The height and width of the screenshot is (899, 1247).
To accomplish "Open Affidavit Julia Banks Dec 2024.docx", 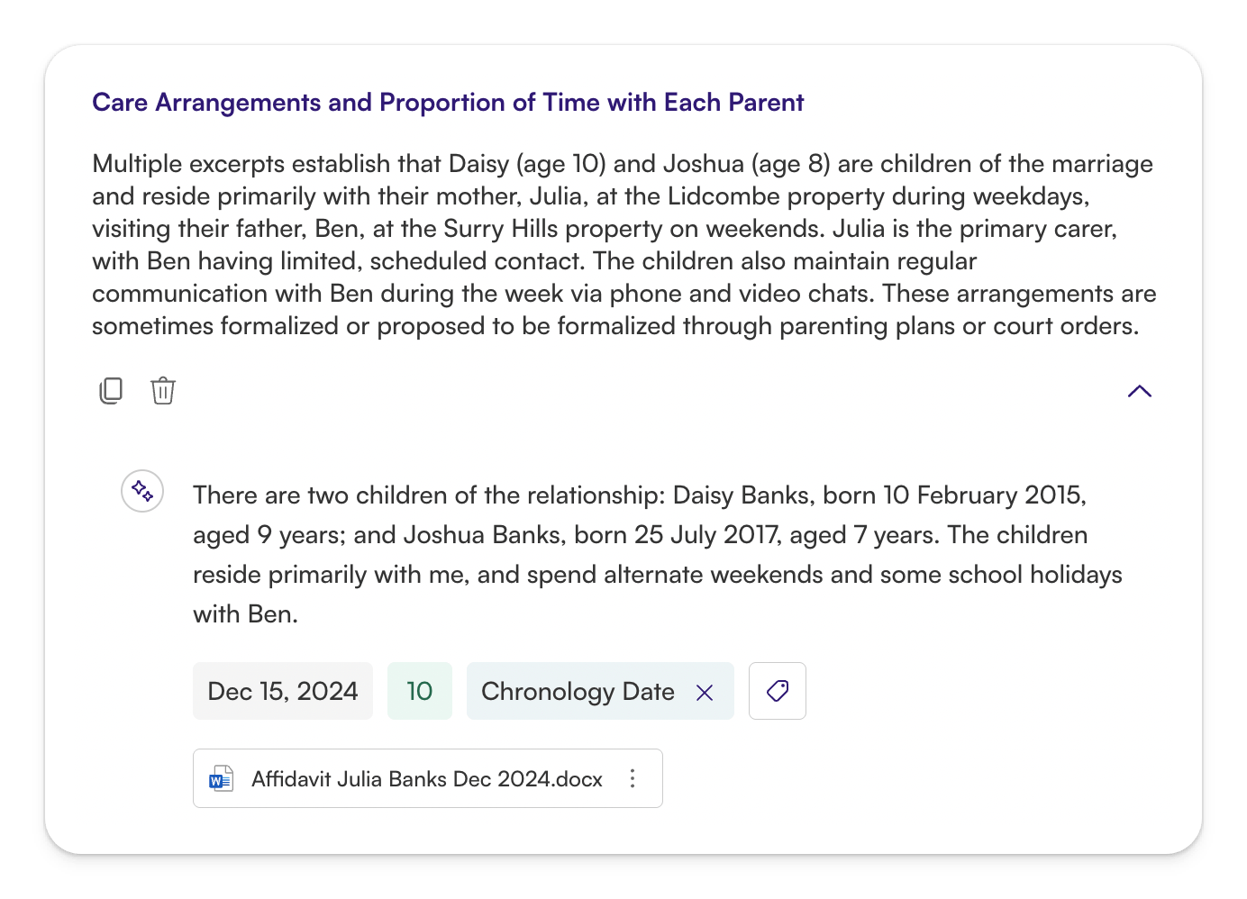I will coord(426,779).
